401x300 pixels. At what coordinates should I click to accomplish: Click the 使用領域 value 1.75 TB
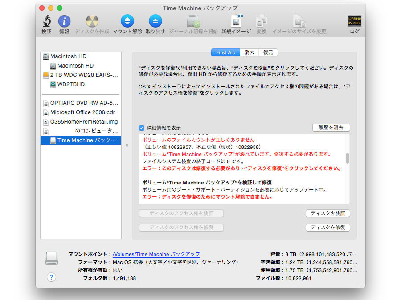point(321,270)
